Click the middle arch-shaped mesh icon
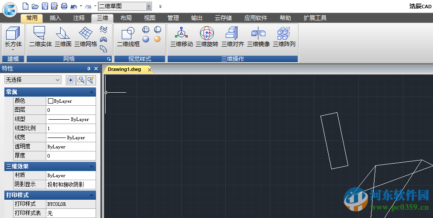This screenshot has height=218, width=433. 103,39
